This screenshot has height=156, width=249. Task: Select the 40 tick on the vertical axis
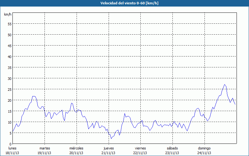coord(9,56)
